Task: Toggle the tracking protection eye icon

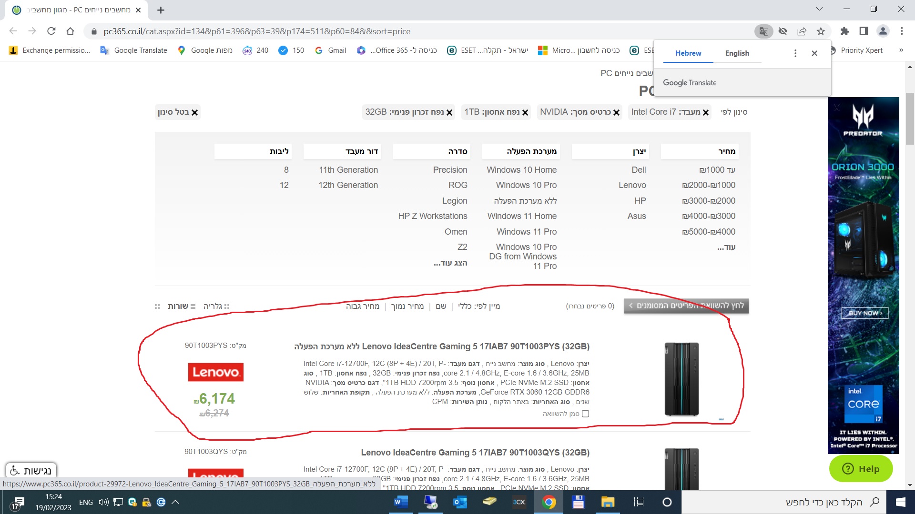Action: (782, 31)
